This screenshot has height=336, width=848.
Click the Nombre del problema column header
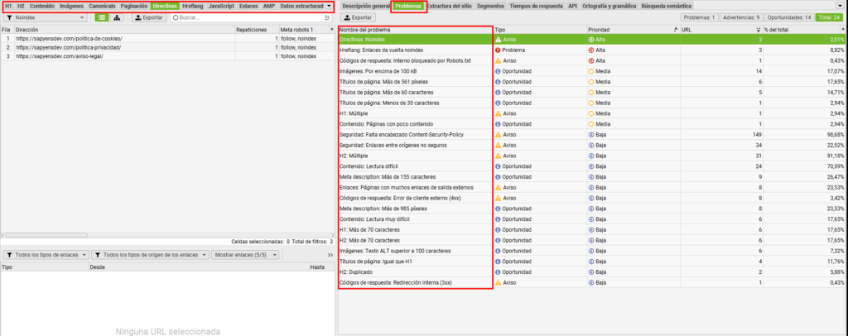(x=416, y=29)
